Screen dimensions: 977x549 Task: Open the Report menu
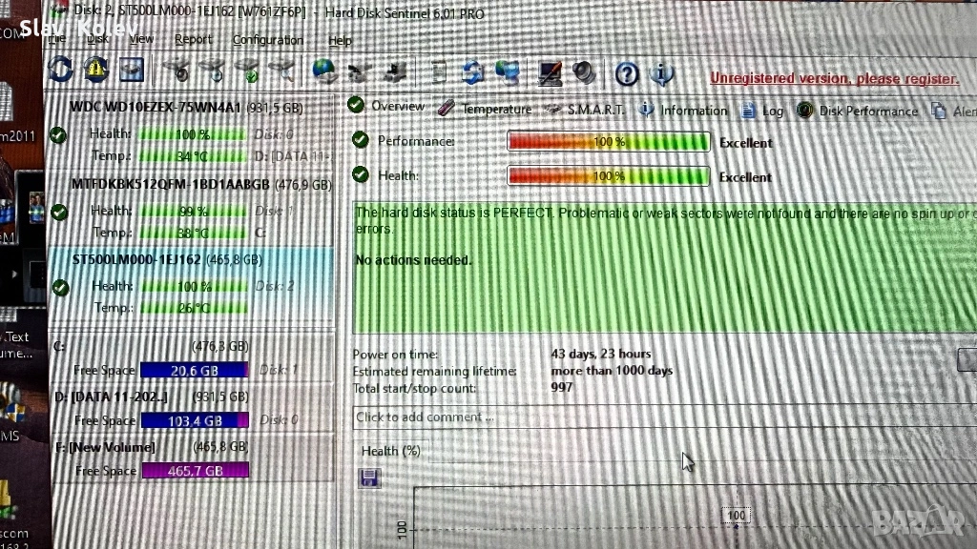tap(193, 40)
